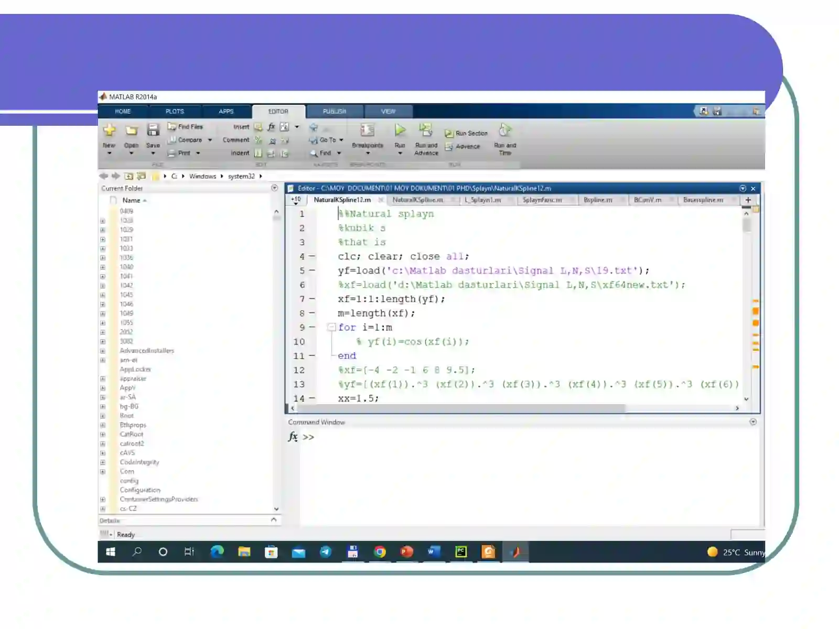
Task: Expand the 1029 folder tree node
Action: point(103,230)
